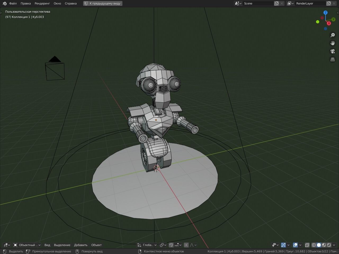Image resolution: width=339 pixels, height=254 pixels.
Task: Open the snap element options dropdown
Action: [178, 245]
